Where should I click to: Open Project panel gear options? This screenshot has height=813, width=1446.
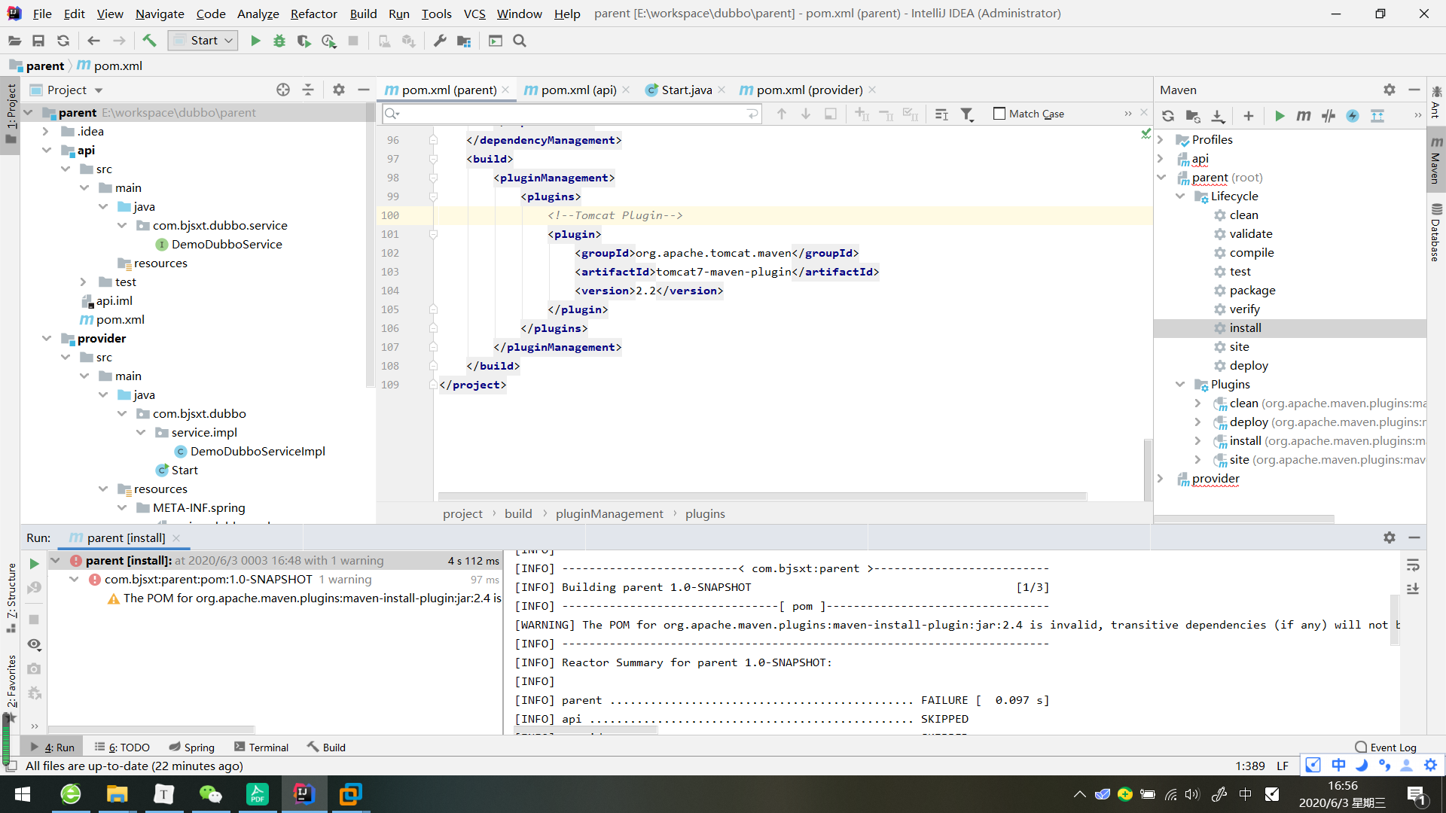point(339,90)
